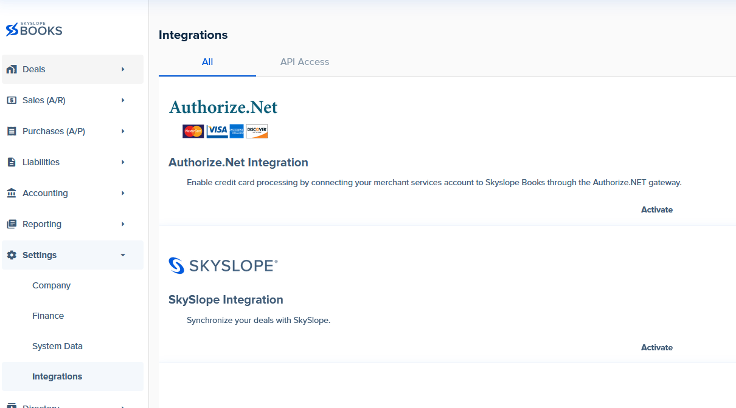Activate the Authorize.Net integration
This screenshot has height=408, width=736.
click(657, 209)
